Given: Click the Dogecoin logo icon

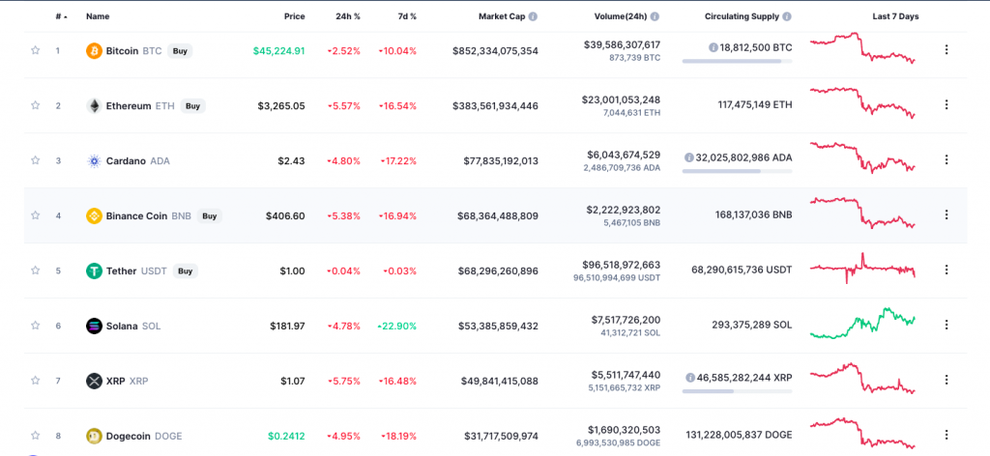Looking at the screenshot, I should [94, 436].
